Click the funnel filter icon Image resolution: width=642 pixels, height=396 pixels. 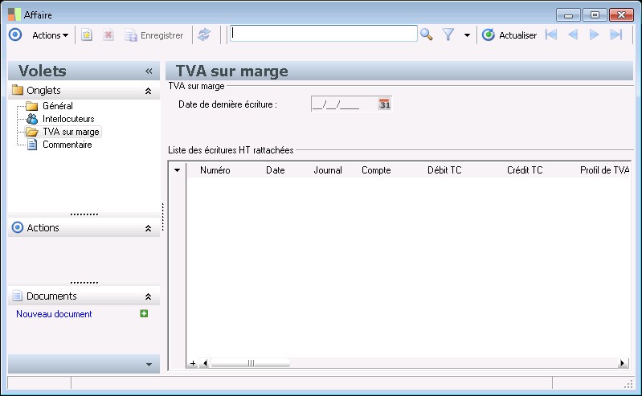(x=448, y=35)
